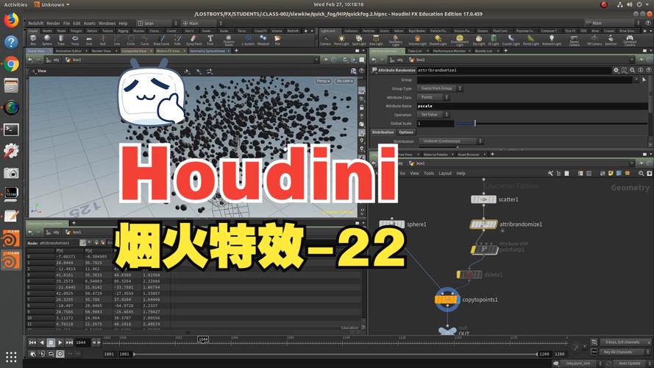
Task: Open network editor Tools menu
Action: [429, 173]
